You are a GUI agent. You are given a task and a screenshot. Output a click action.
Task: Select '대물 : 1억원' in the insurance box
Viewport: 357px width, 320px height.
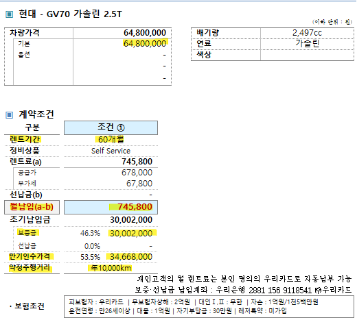pos(153,311)
